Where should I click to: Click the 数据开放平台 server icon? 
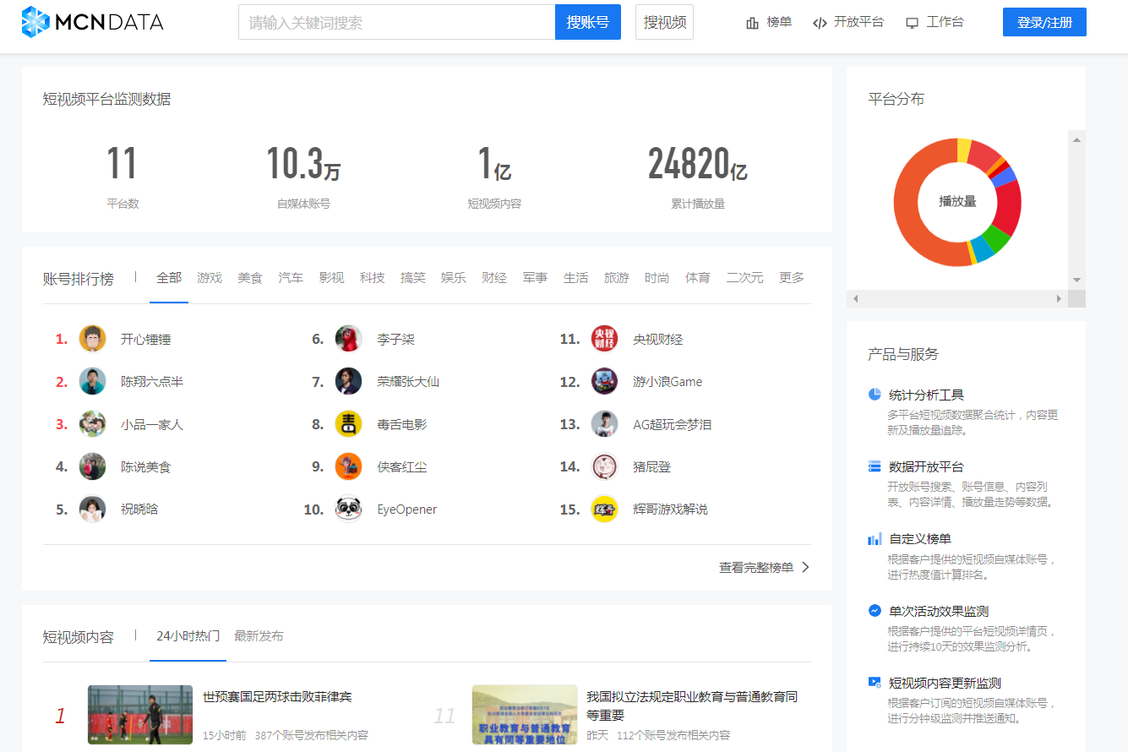tap(875, 466)
